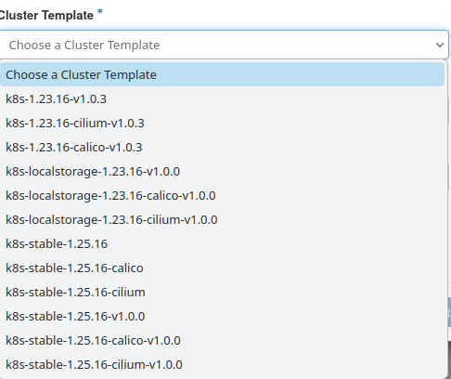
Task: Pick the k8s-1.23.16-calico-v1.0.3 option
Action: coord(222,148)
